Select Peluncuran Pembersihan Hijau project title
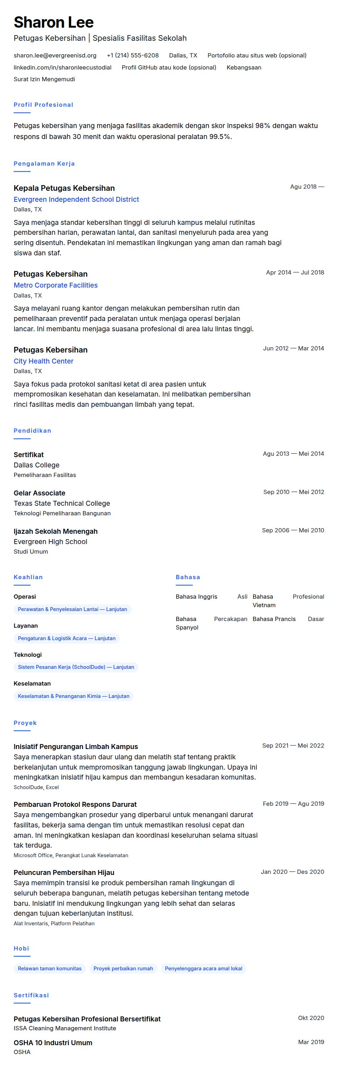Viewport: 338px width, 1070px height. pos(64,873)
